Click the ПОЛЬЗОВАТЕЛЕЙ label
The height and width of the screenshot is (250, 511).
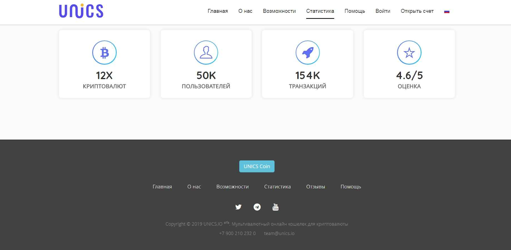pos(206,86)
